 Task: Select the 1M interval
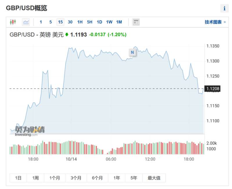click(119, 22)
